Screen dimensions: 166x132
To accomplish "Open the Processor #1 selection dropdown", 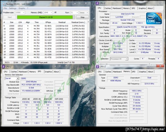I will tap(119, 59).
